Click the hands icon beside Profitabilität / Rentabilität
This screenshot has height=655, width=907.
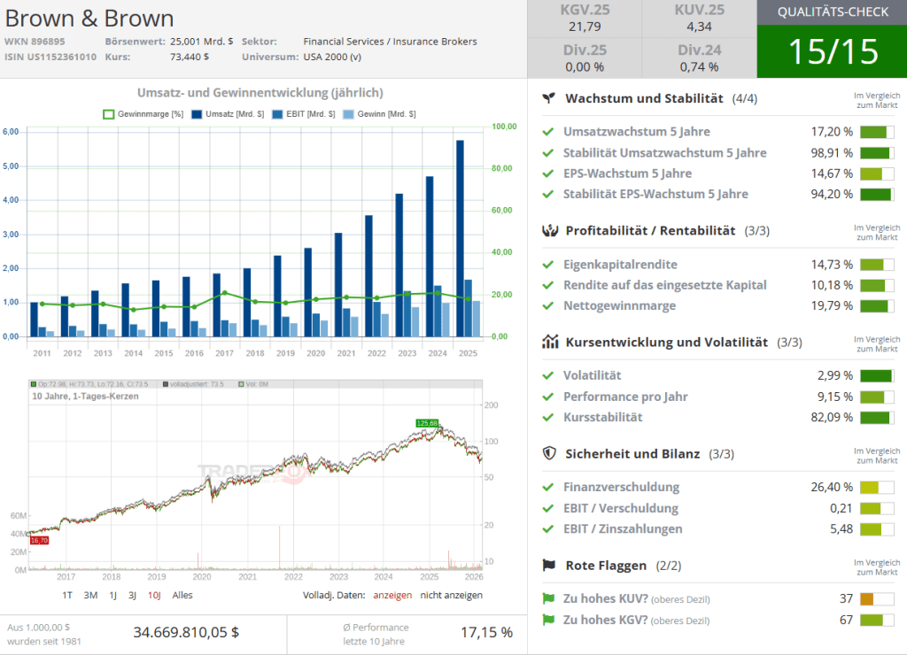pyautogui.click(x=550, y=231)
